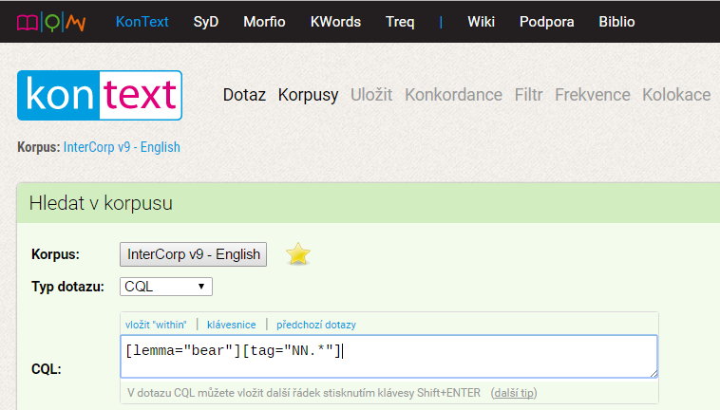Screen dimensions: 720x410
Task: Click the vložit "within" link
Action: (156, 325)
